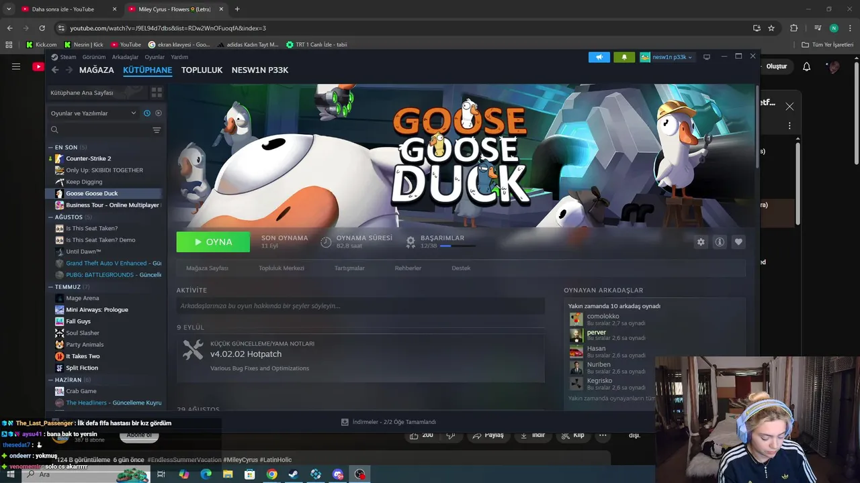Open YouTube hamburger menu behind Steam
Screen dimensions: 860x483
(x=16, y=66)
